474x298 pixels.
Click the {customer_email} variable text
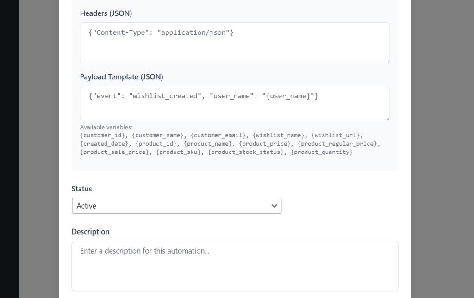click(x=218, y=135)
